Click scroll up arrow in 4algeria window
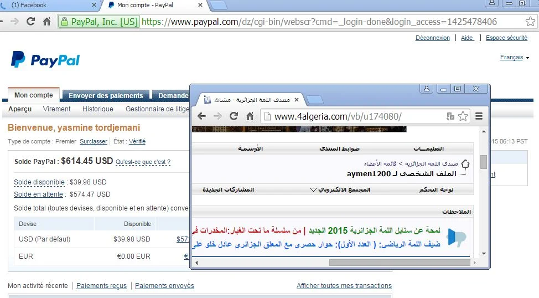The height and width of the screenshot is (298, 539). (x=484, y=131)
